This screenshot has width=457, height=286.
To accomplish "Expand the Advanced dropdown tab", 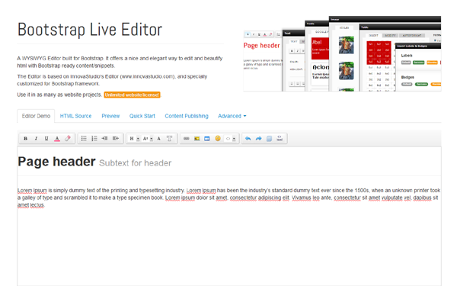I will (x=232, y=116).
